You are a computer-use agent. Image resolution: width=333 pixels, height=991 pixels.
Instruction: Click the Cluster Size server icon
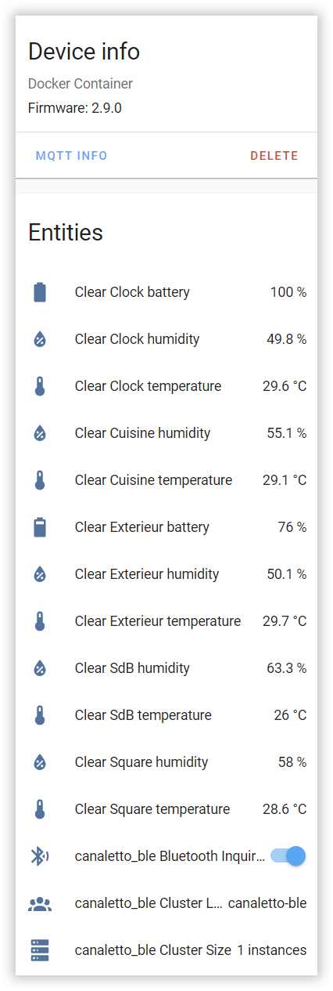click(40, 950)
